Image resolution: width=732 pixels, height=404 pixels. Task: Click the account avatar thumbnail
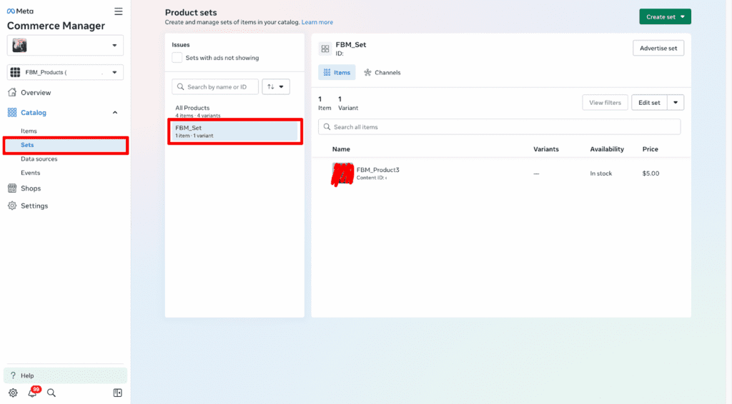[19, 45]
